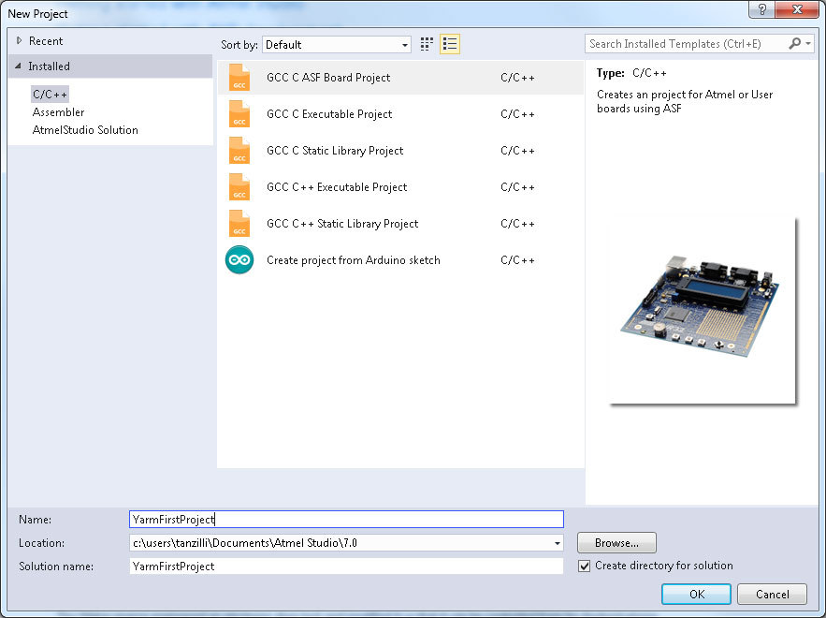The width and height of the screenshot is (826, 618).
Task: Select 'GCC C ASF Board Project' text
Action: click(328, 78)
